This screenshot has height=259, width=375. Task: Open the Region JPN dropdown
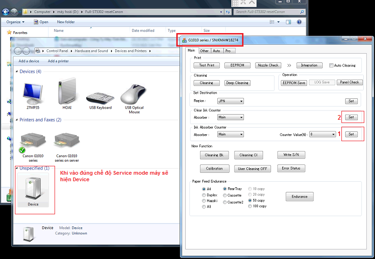point(230,101)
